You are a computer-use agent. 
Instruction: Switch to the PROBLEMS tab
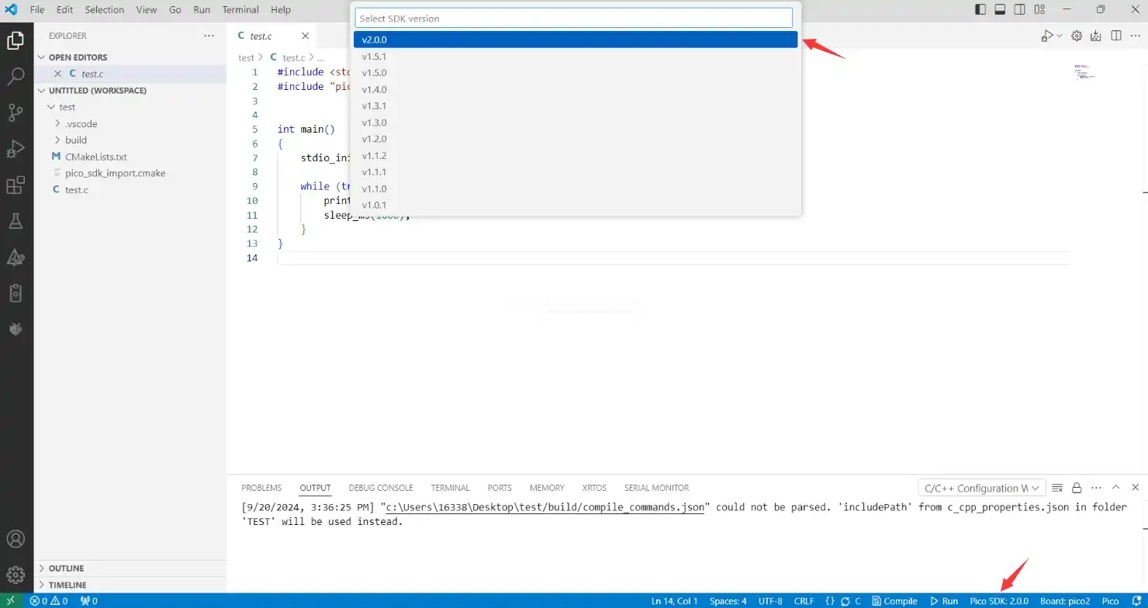pyautogui.click(x=261, y=488)
